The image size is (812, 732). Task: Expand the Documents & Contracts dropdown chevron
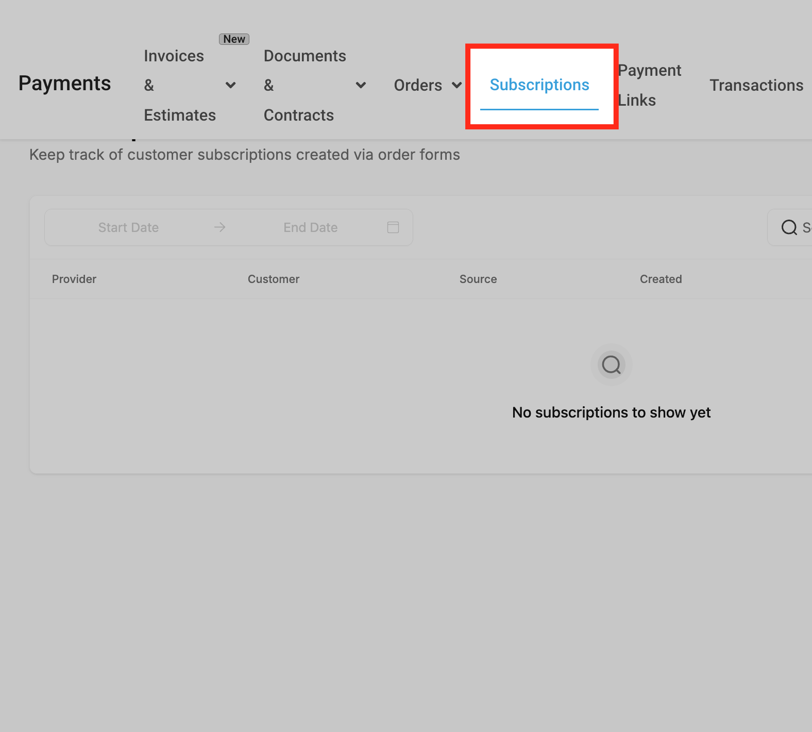(x=361, y=85)
